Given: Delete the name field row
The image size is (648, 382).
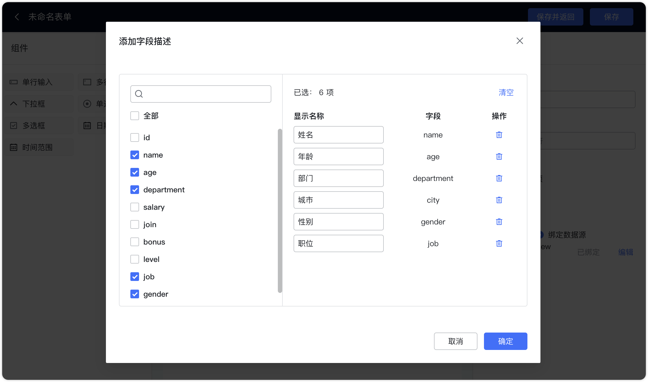Looking at the screenshot, I should (499, 135).
